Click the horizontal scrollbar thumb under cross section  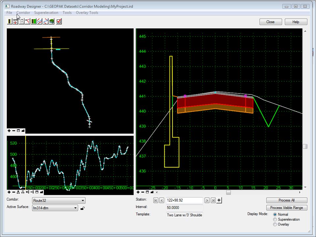click(228, 193)
